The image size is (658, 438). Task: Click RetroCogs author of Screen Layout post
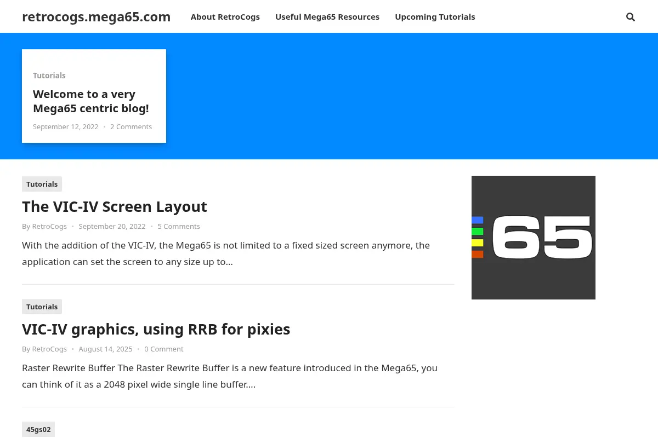[x=49, y=227]
